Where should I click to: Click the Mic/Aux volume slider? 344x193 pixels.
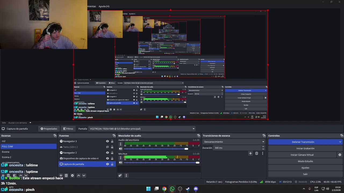161,162
